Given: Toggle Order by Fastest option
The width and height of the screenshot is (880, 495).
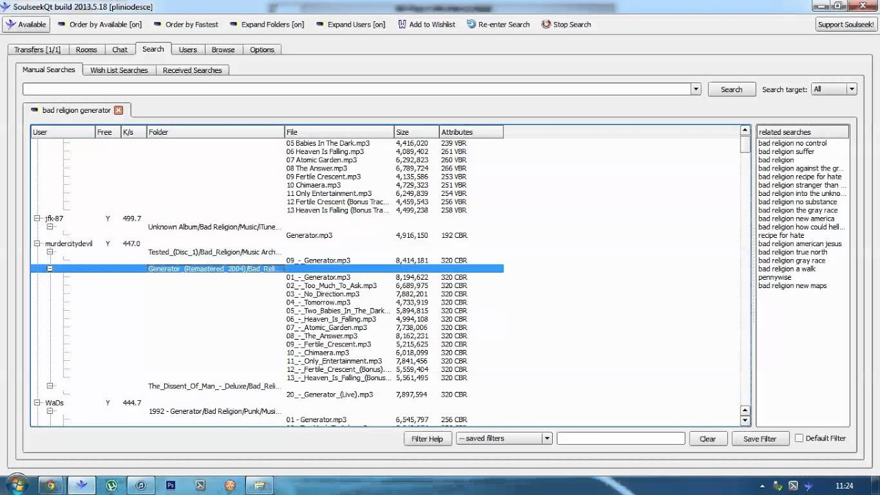Looking at the screenshot, I should [x=186, y=24].
